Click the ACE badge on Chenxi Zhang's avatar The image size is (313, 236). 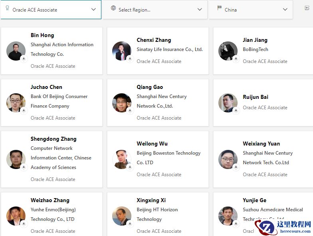point(130,59)
